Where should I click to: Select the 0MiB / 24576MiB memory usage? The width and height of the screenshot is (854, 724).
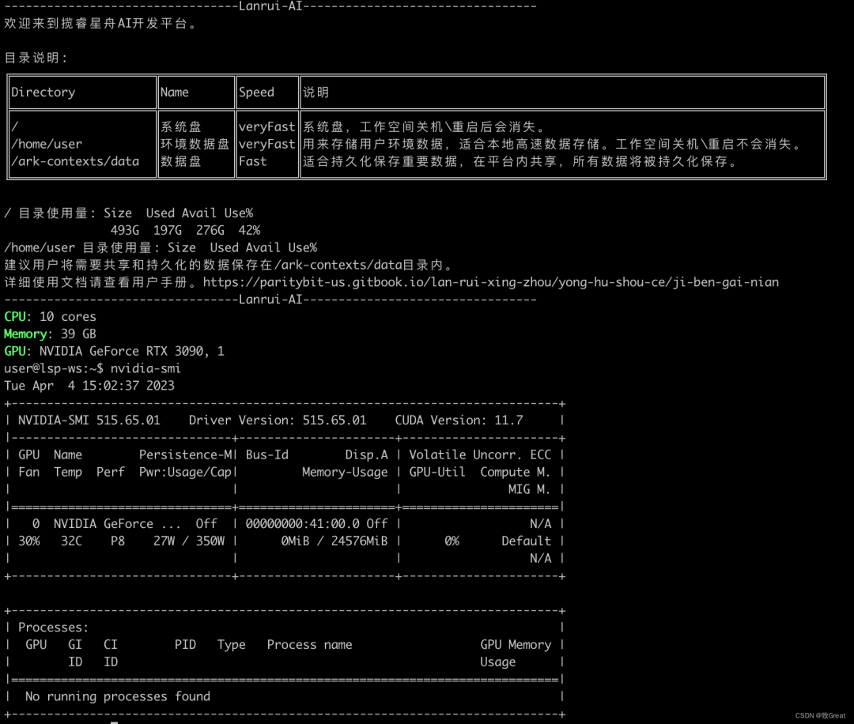[334, 541]
